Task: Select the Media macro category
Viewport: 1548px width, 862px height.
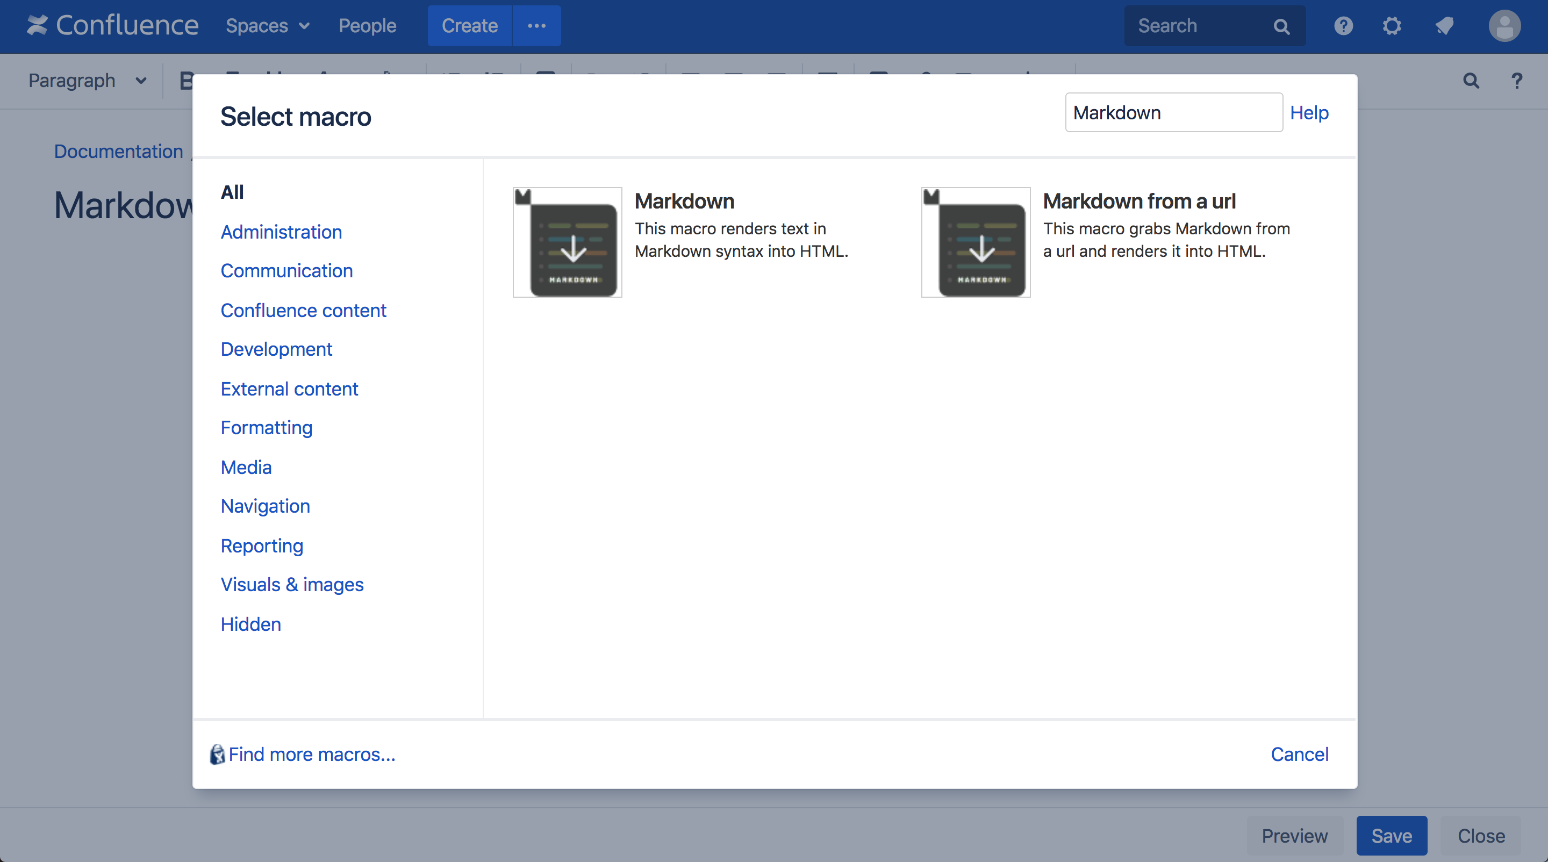Action: (246, 468)
